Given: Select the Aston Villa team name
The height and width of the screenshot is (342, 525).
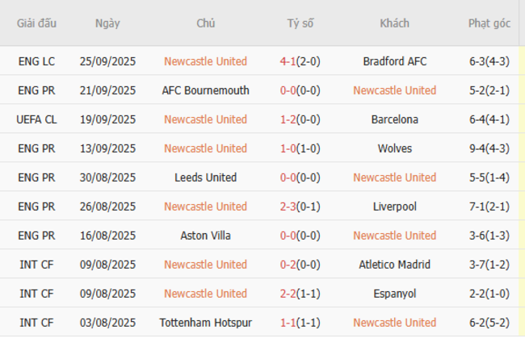Looking at the screenshot, I should pyautogui.click(x=205, y=236).
